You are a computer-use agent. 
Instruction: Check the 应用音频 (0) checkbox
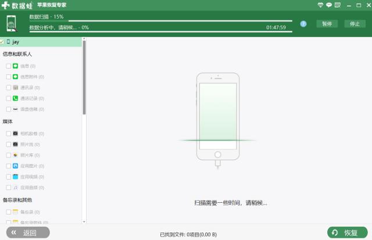coord(9,187)
